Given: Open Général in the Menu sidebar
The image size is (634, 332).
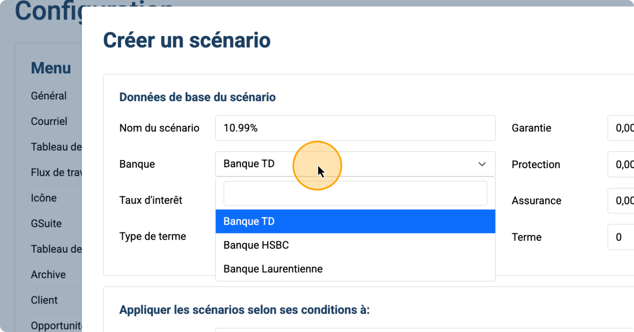Looking at the screenshot, I should [49, 96].
